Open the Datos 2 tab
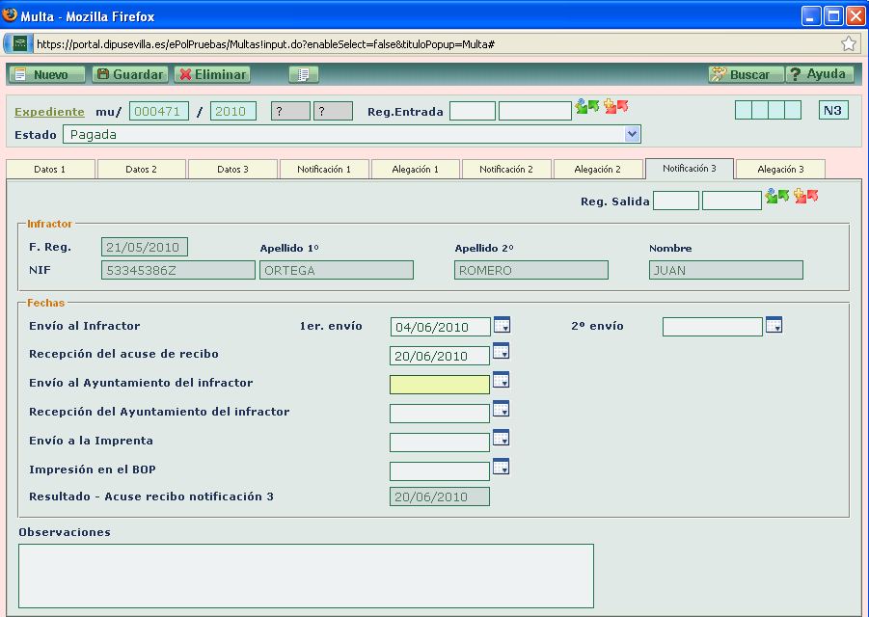 tap(140, 168)
